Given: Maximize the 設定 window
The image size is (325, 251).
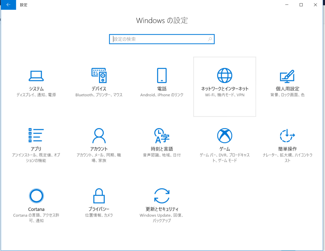Looking at the screenshot, I should pyautogui.click(x=301, y=5).
